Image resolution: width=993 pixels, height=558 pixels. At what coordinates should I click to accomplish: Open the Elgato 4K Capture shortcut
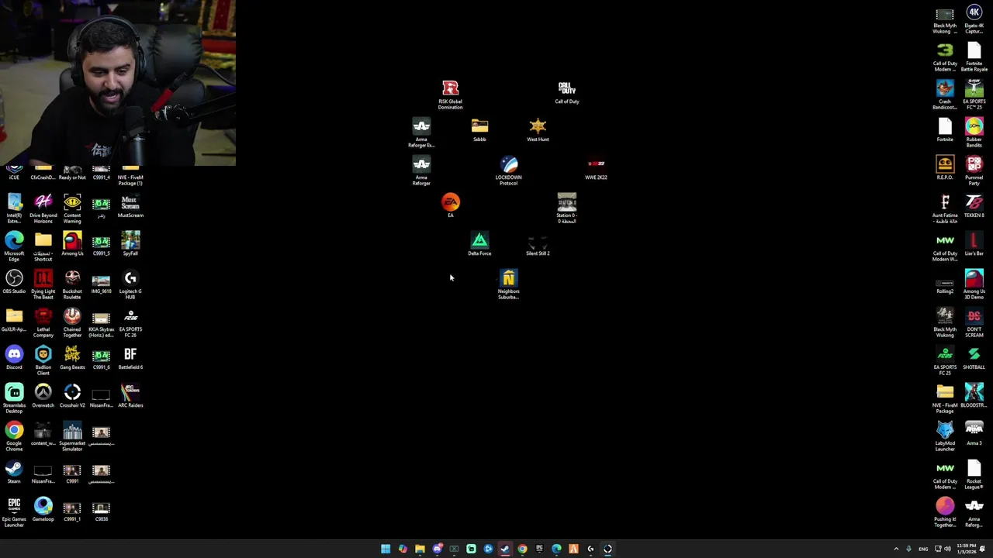(x=974, y=19)
